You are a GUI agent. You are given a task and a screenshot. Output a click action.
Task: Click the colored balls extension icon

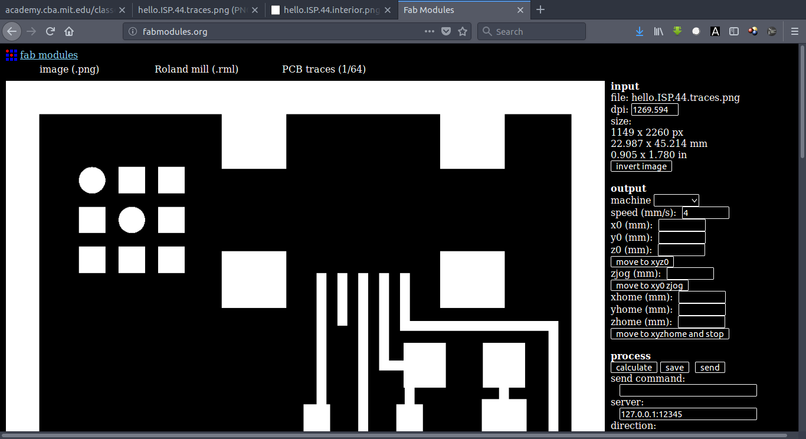753,31
